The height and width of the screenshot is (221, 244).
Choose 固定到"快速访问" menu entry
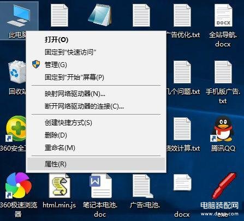point(96,52)
